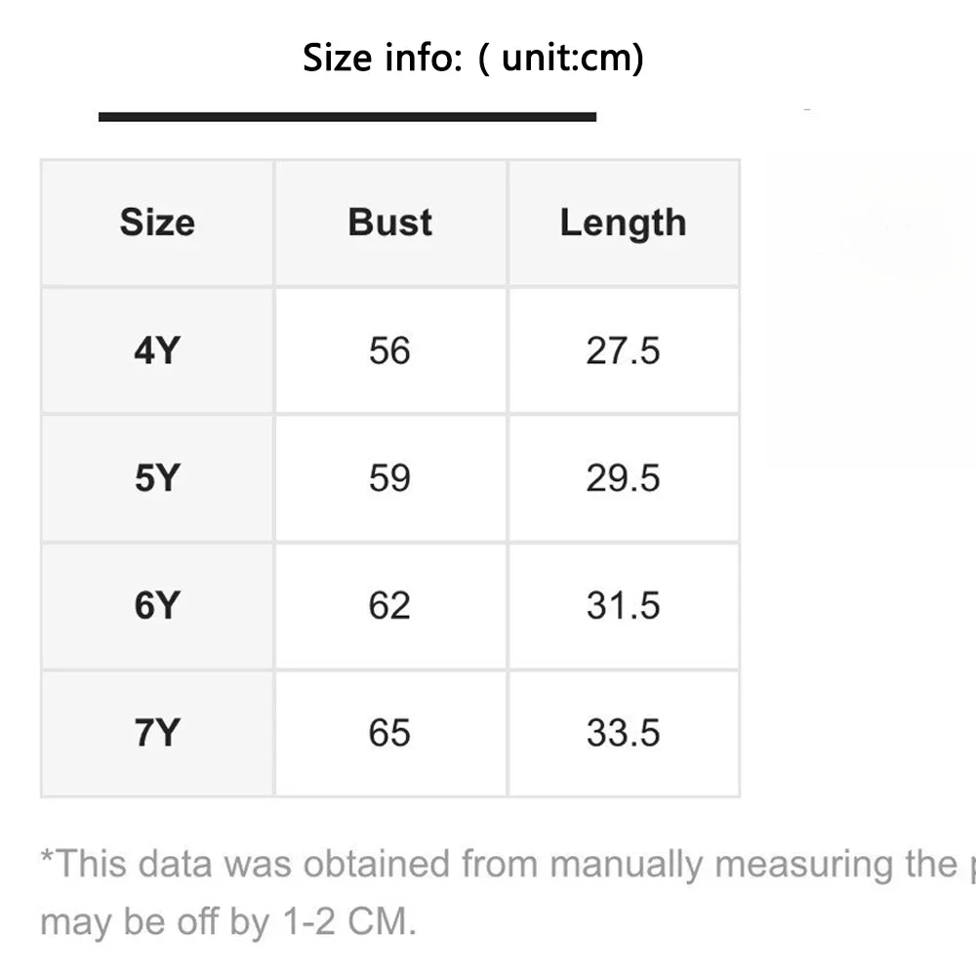Click the Size info unit:cm heading
Screen dimensions: 976x976
473,58
